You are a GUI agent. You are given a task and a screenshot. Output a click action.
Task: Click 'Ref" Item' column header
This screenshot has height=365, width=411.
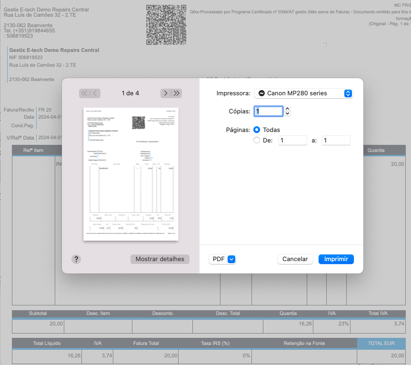pos(33,150)
